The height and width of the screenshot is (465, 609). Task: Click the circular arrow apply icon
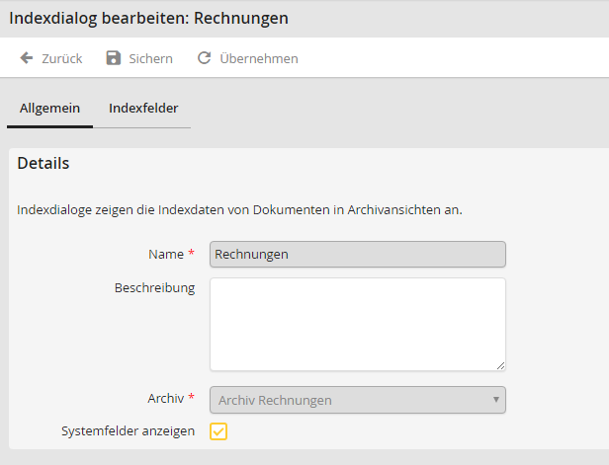[205, 58]
